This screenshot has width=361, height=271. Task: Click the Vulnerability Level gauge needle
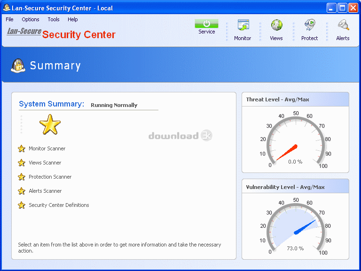tap(305, 227)
